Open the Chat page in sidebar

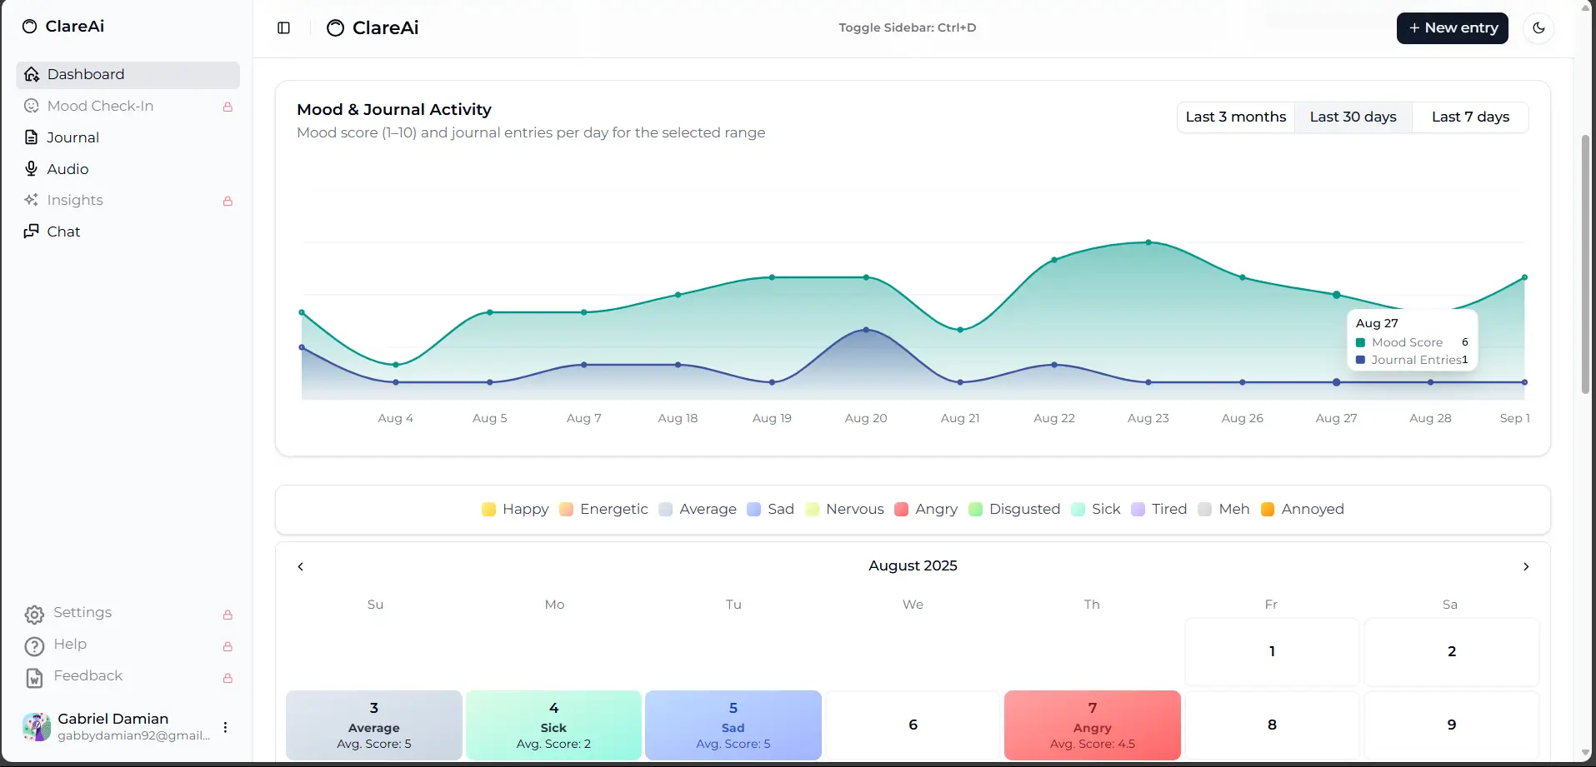click(x=63, y=232)
